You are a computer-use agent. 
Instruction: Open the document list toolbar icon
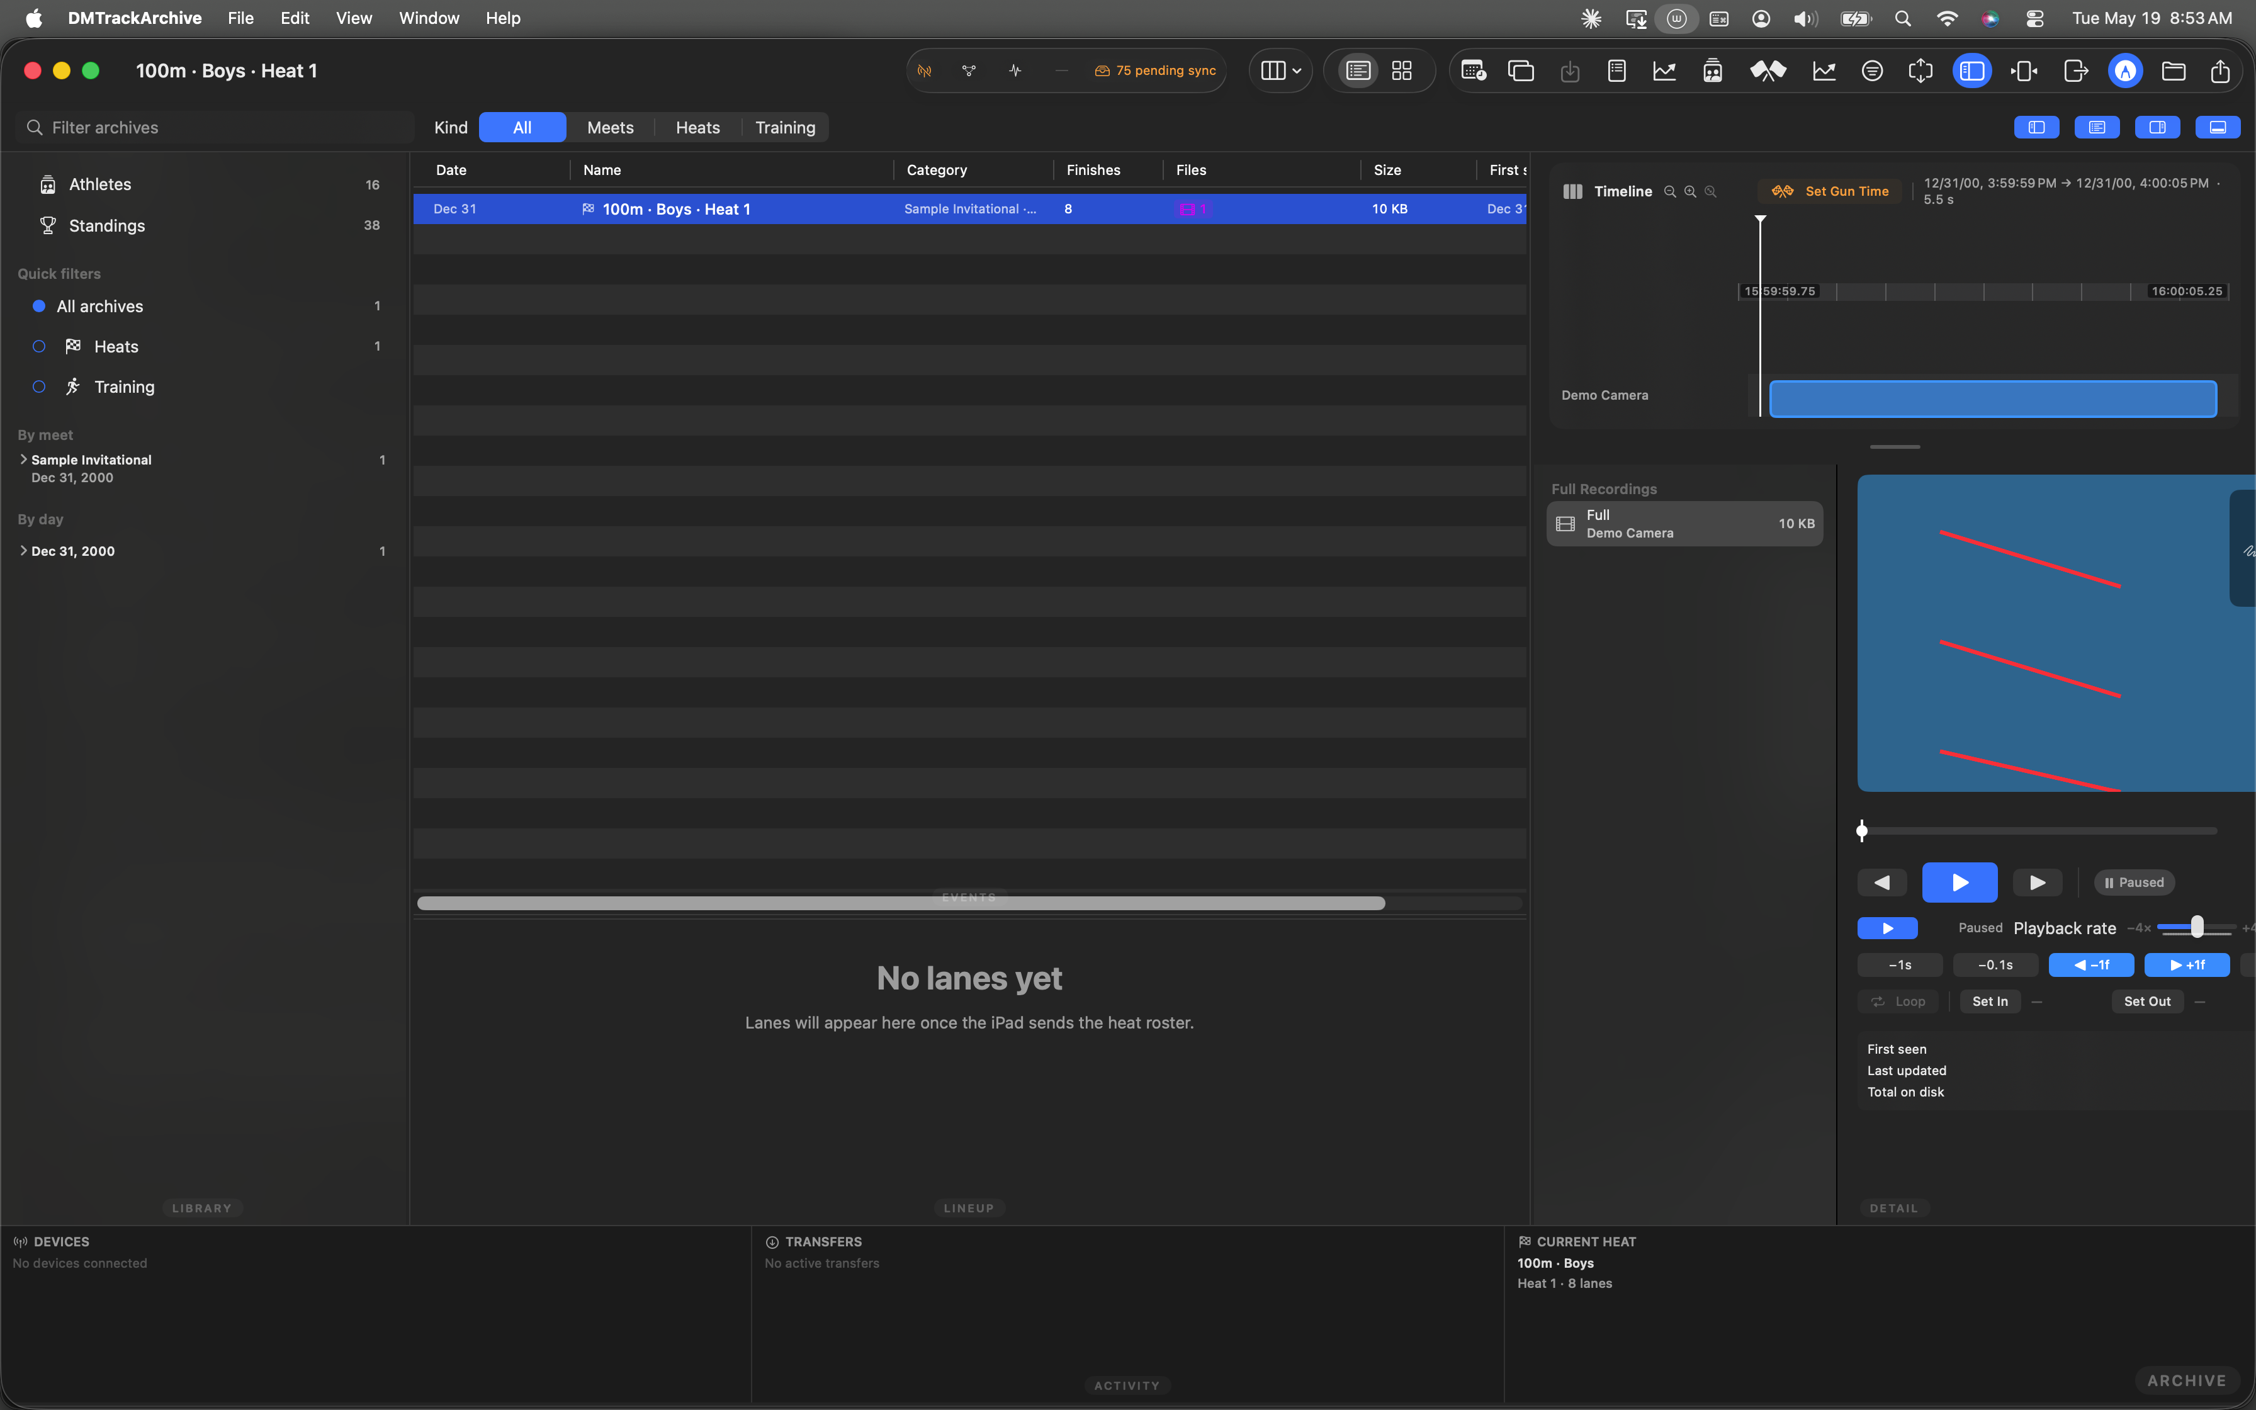click(1618, 71)
